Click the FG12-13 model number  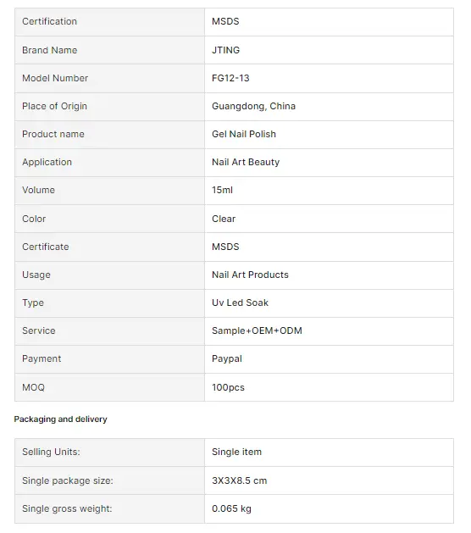coord(230,78)
